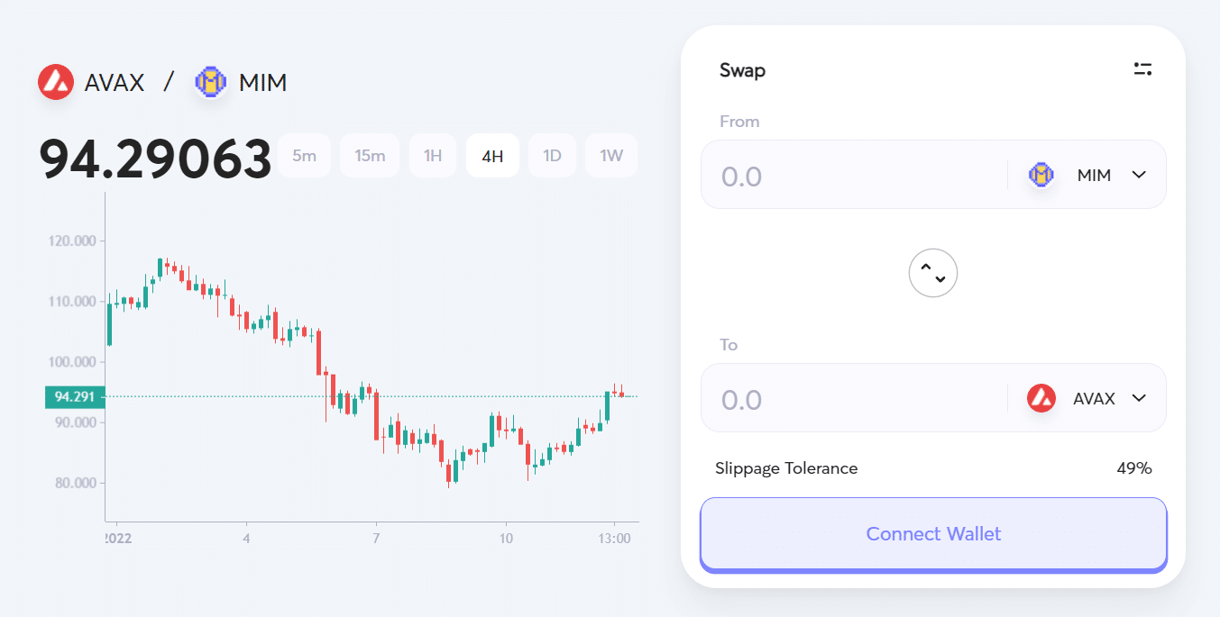Screen dimensions: 1220x617
Task: Open the From token selector labeled MIM
Action: [x=1087, y=175]
